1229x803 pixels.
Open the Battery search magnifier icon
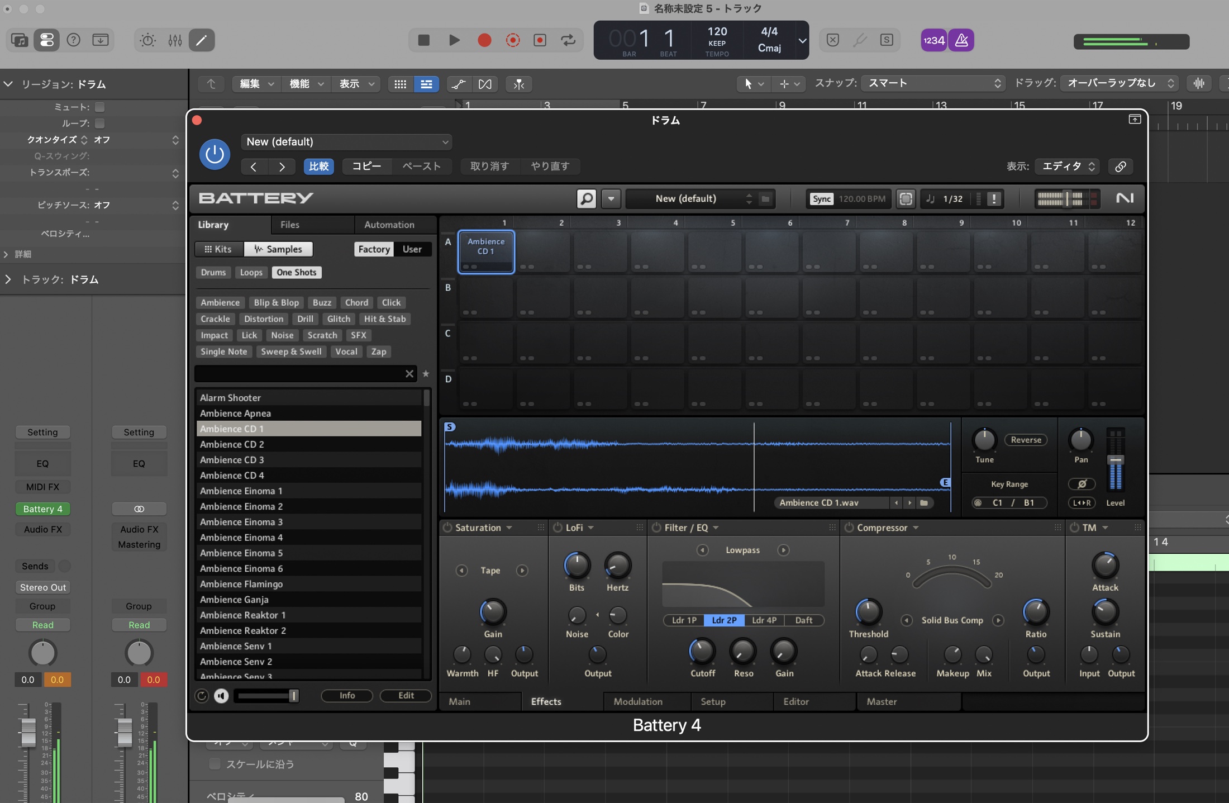[x=586, y=198]
